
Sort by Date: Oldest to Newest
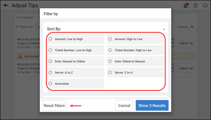pyautogui.click(x=135, y=61)
